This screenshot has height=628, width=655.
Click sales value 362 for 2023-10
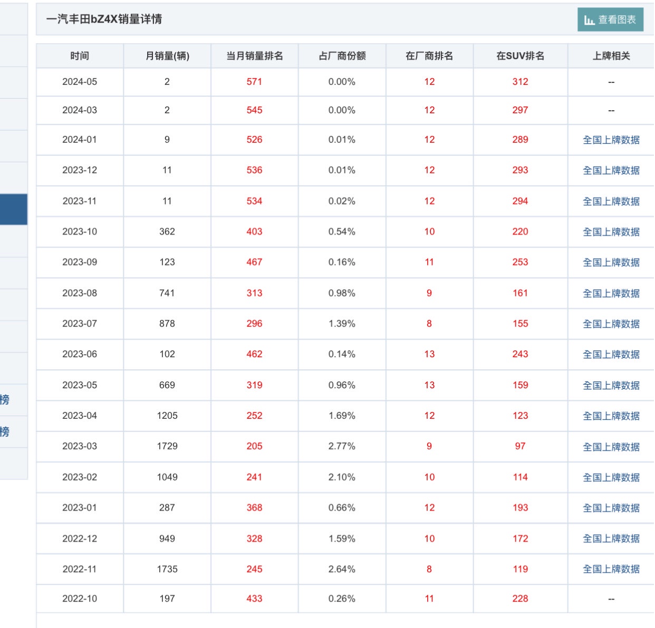[167, 231]
